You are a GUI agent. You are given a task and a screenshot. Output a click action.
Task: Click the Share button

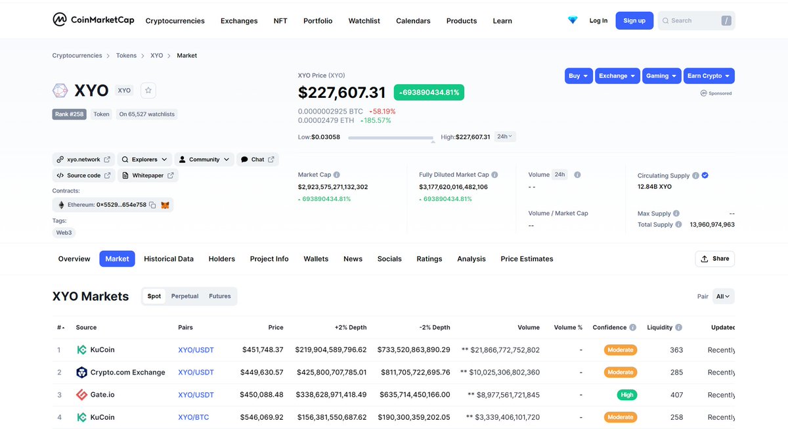click(715, 259)
